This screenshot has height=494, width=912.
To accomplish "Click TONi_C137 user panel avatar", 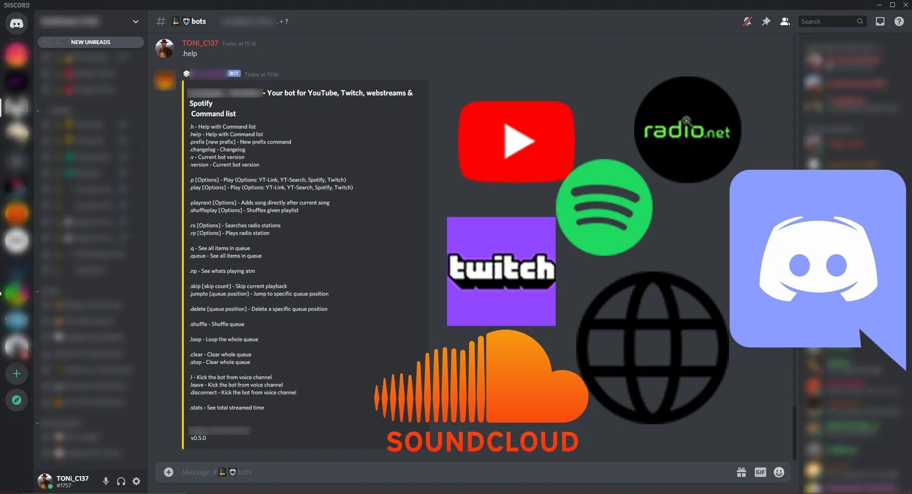I will [x=45, y=481].
